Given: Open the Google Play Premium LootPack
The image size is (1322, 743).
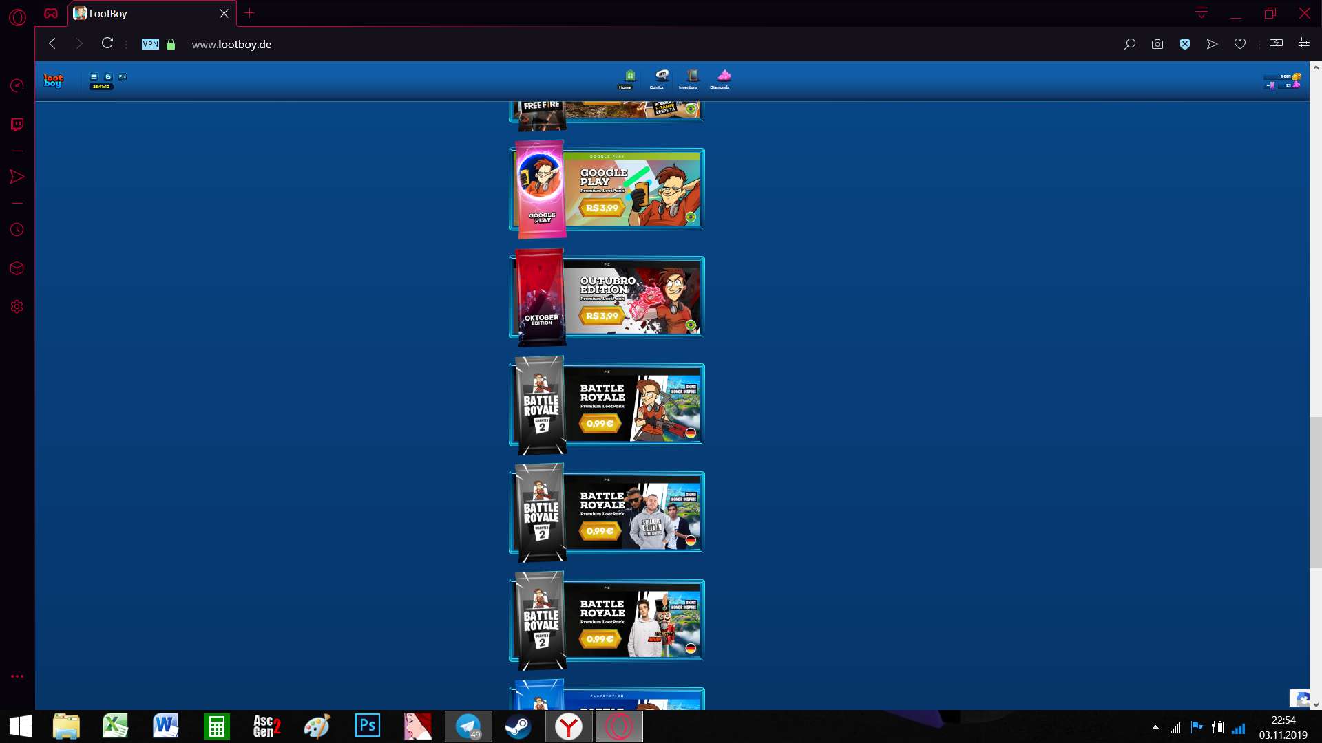Looking at the screenshot, I should [607, 189].
